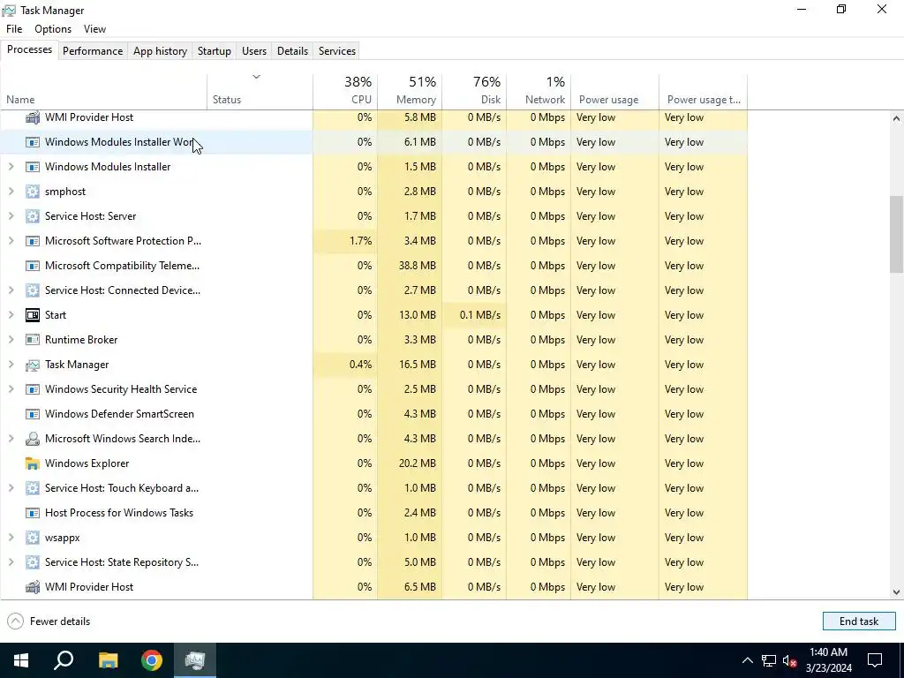Sort by the Memory column header
The width and height of the screenshot is (904, 678).
click(410, 91)
